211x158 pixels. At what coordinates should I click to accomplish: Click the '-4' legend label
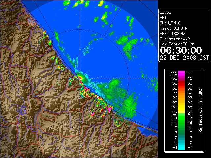point(175,148)
